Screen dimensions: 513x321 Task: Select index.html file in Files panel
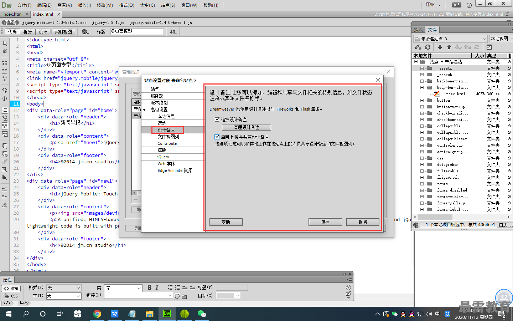455,94
